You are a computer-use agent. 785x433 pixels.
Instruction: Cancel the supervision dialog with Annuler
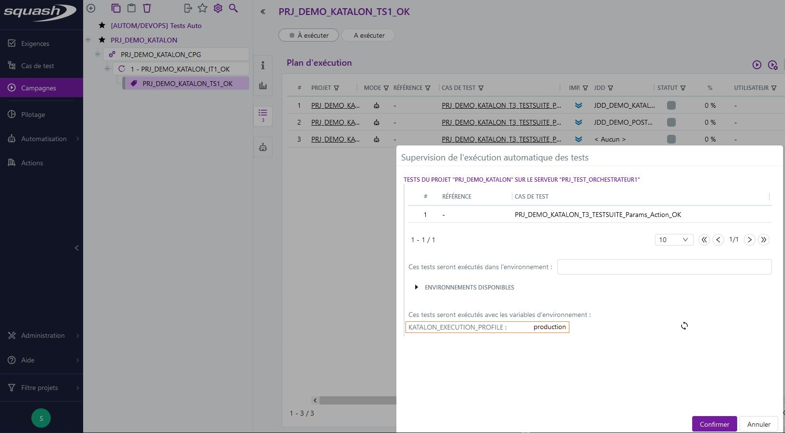(758, 424)
